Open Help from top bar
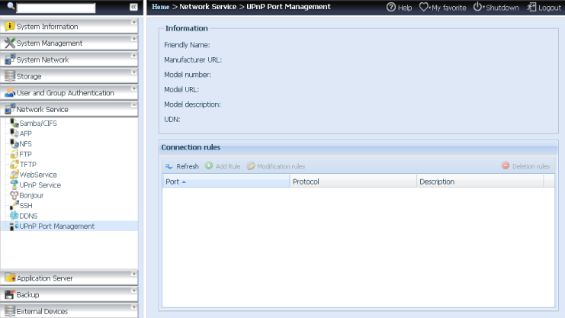 (x=400, y=7)
